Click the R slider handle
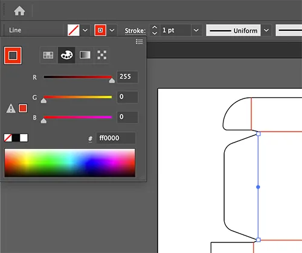Screen dimensions: 302x253 click(x=112, y=80)
